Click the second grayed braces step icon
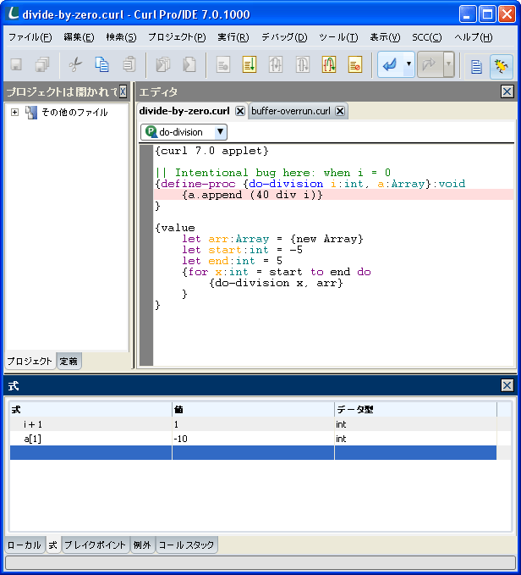 (x=303, y=65)
